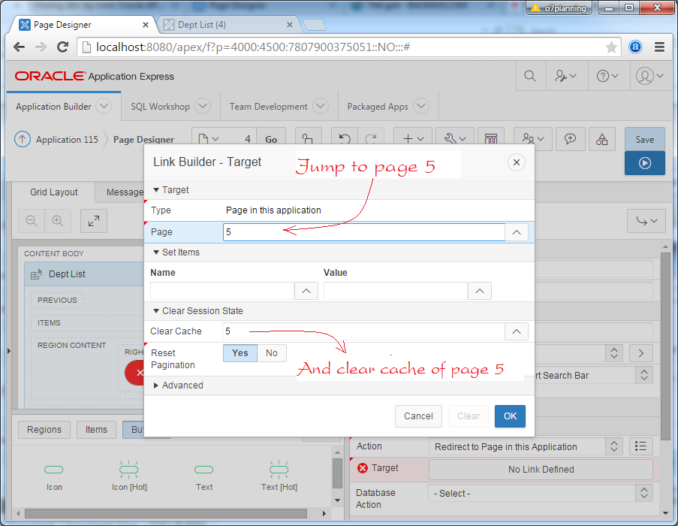Screen dimensions: 678x526
Task: Open the account profile menu
Action: (649, 76)
